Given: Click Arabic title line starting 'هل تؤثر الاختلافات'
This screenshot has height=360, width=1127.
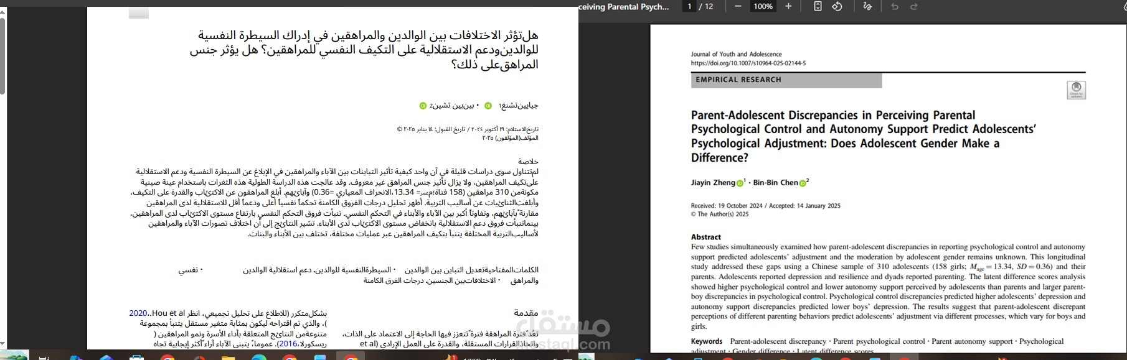Looking at the screenshot, I should [368, 35].
